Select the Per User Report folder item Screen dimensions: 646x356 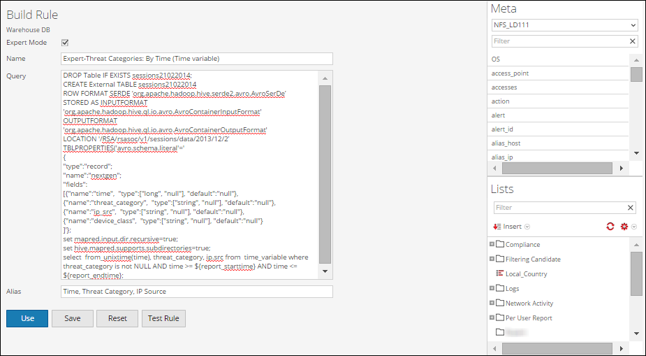pyautogui.click(x=529, y=318)
